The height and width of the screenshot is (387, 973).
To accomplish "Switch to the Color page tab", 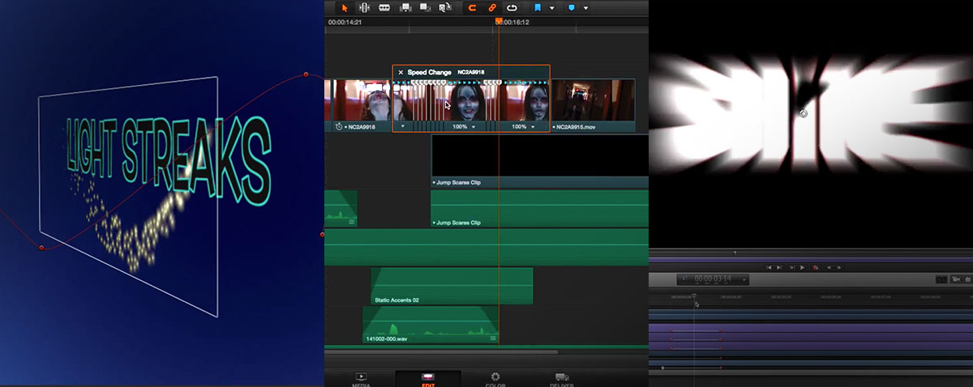I will 495,379.
